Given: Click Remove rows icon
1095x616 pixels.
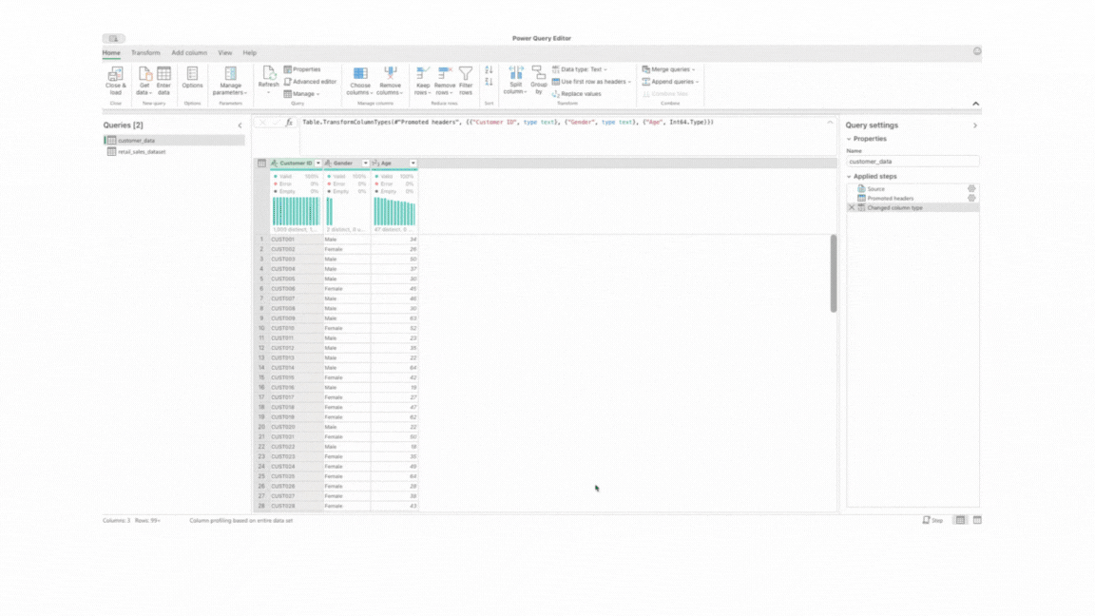Looking at the screenshot, I should point(445,72).
